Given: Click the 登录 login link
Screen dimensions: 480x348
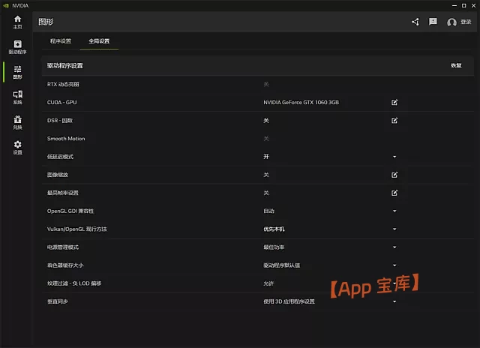Looking at the screenshot, I should [466, 22].
